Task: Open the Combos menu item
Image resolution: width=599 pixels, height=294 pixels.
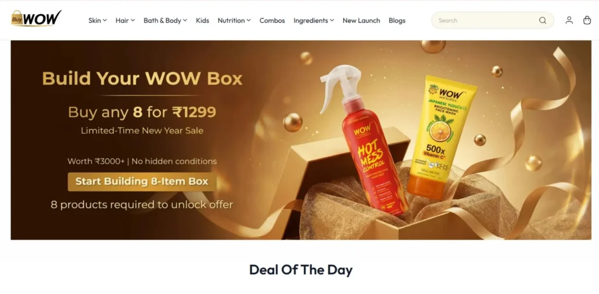Action: click(x=272, y=20)
